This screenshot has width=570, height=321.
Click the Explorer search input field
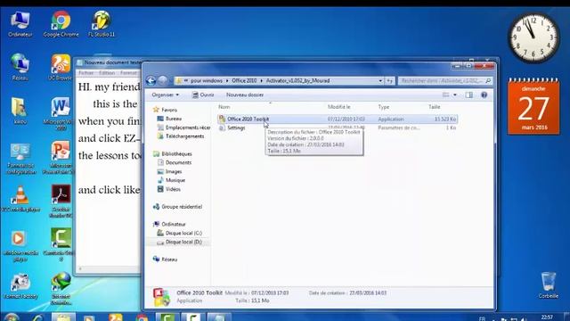click(442, 80)
